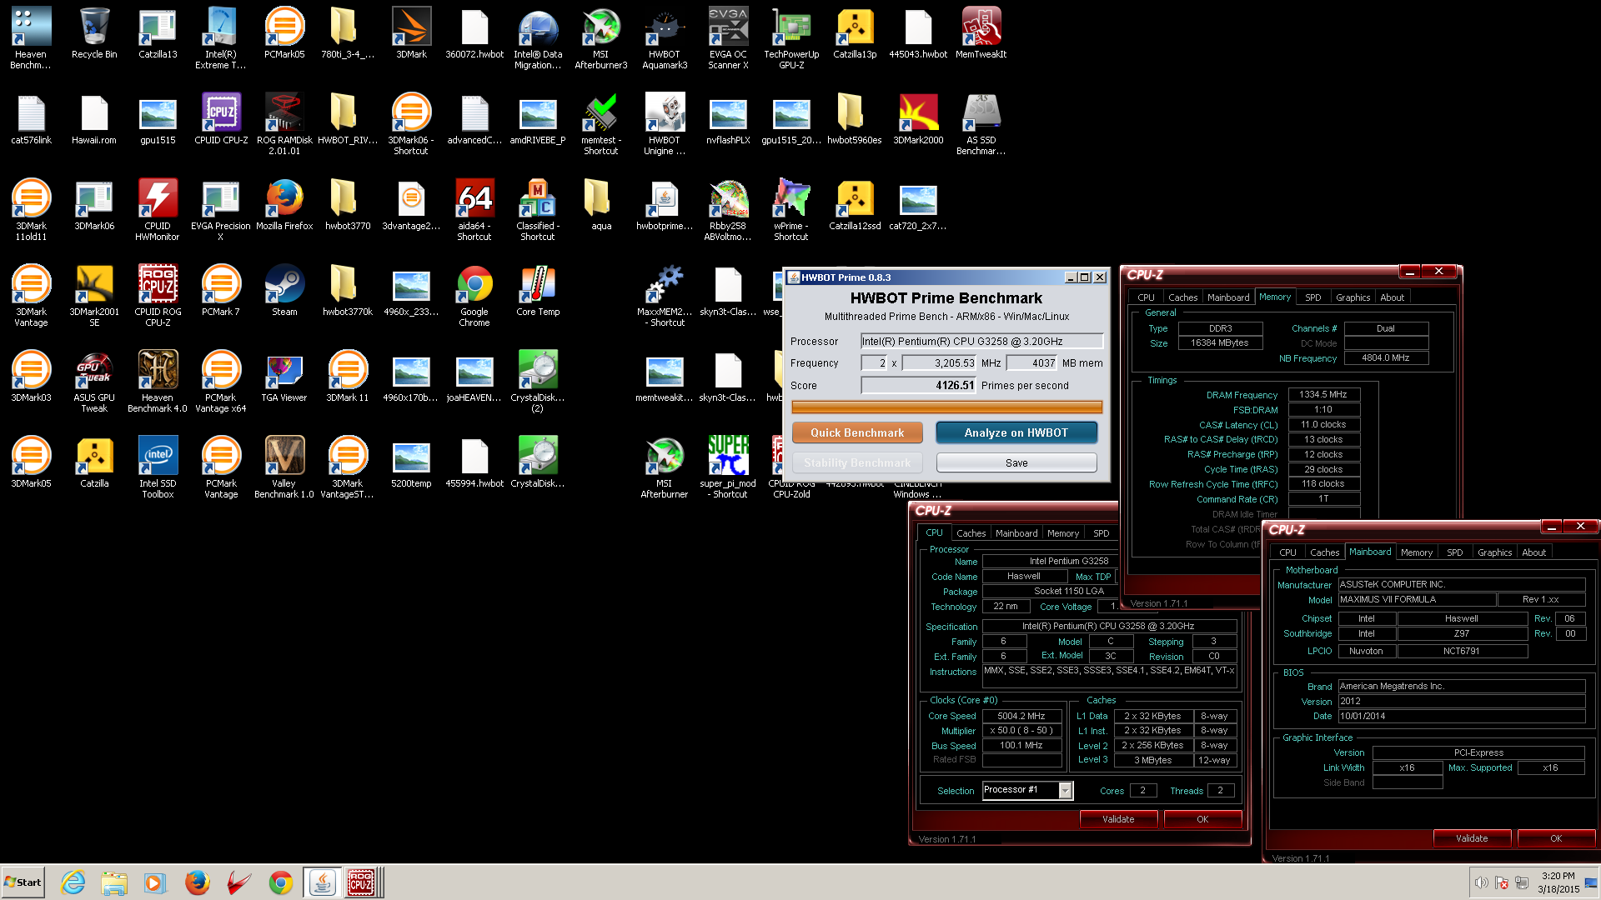Viewport: 1601px width, 900px height.
Task: Launch Core Temp desktop icon
Action: [538, 291]
